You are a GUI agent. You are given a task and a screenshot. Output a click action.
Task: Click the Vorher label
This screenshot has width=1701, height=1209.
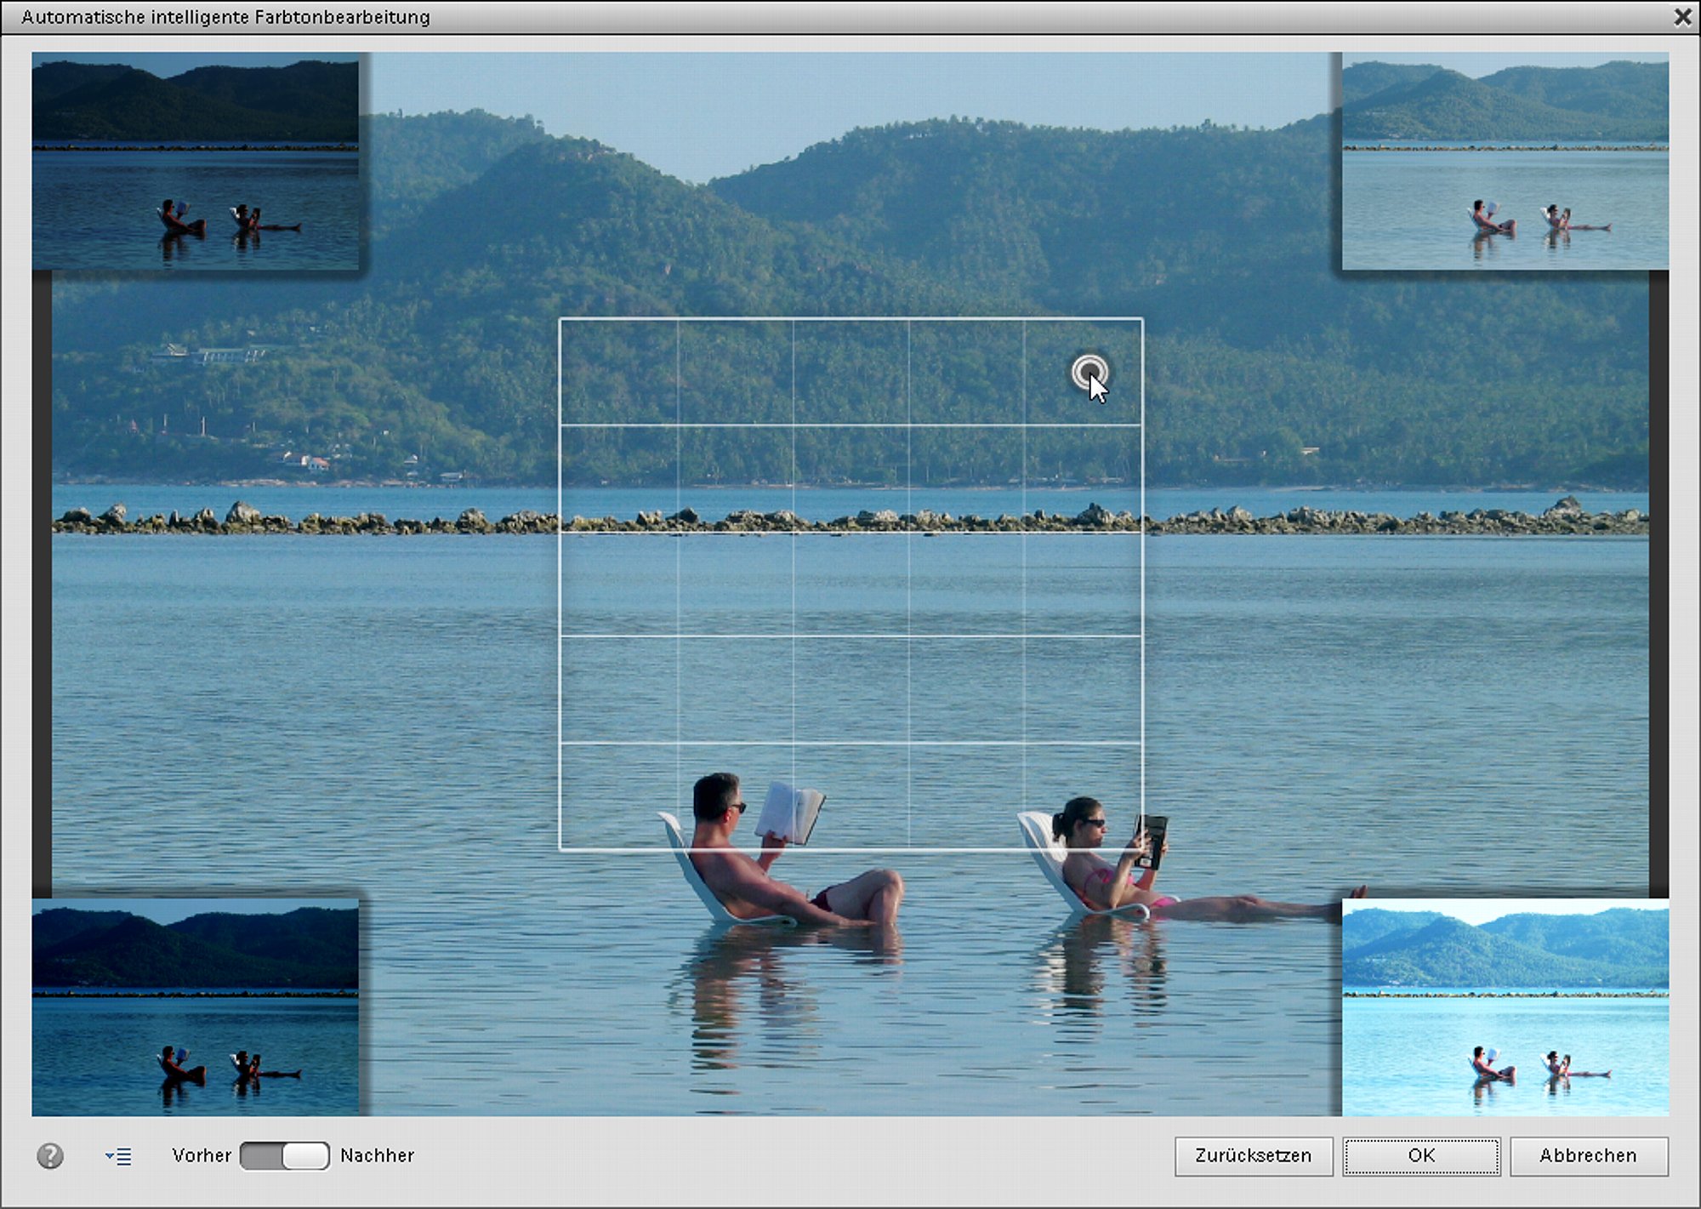(202, 1155)
